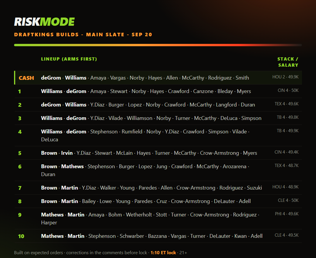Click the CASH row lineup starting deGrom · Williams · Amaya

(145, 78)
